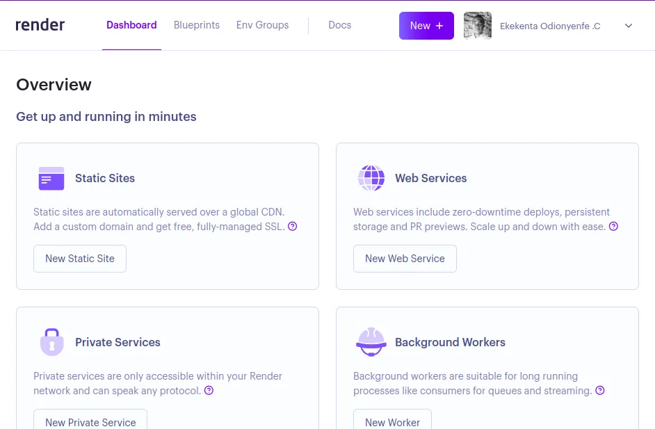Create a New Static Site
Image resolution: width=655 pixels, height=429 pixels.
coord(80,259)
